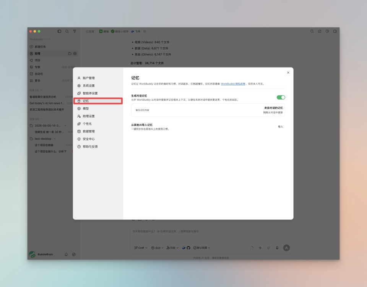Image resolution: width=367 pixels, height=287 pixels.
Task: Open the 资深工程师指导团队技术提升 task
Action: pyautogui.click(x=47, y=110)
